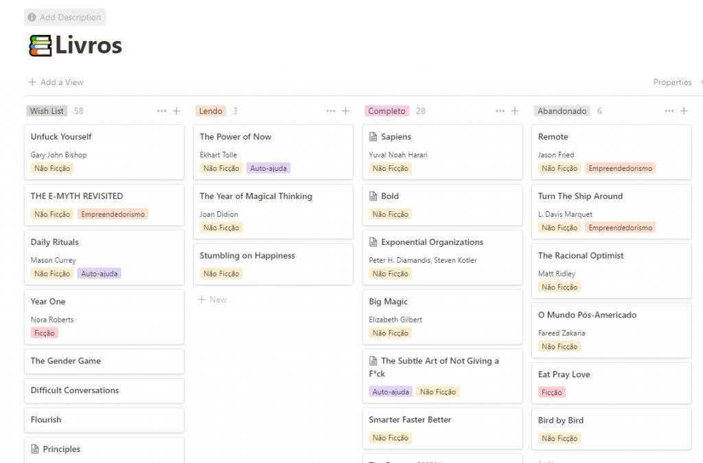Screen dimensions: 703x463
Task: Click the page icon on Exponential Organizations
Action: [373, 242]
